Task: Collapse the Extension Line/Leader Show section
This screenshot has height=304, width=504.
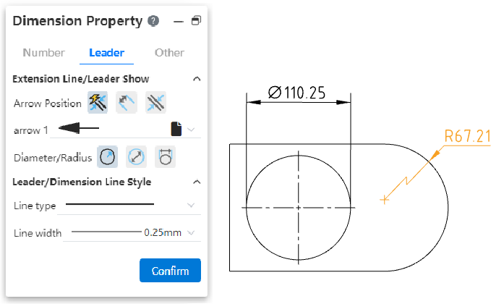Action: pos(196,78)
